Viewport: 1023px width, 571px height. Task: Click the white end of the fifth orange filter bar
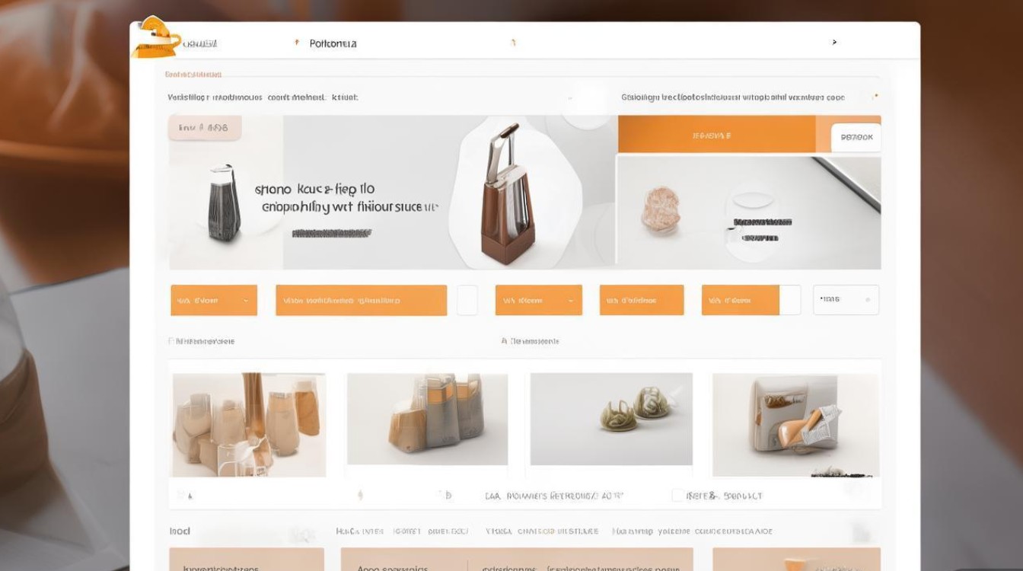tap(790, 300)
